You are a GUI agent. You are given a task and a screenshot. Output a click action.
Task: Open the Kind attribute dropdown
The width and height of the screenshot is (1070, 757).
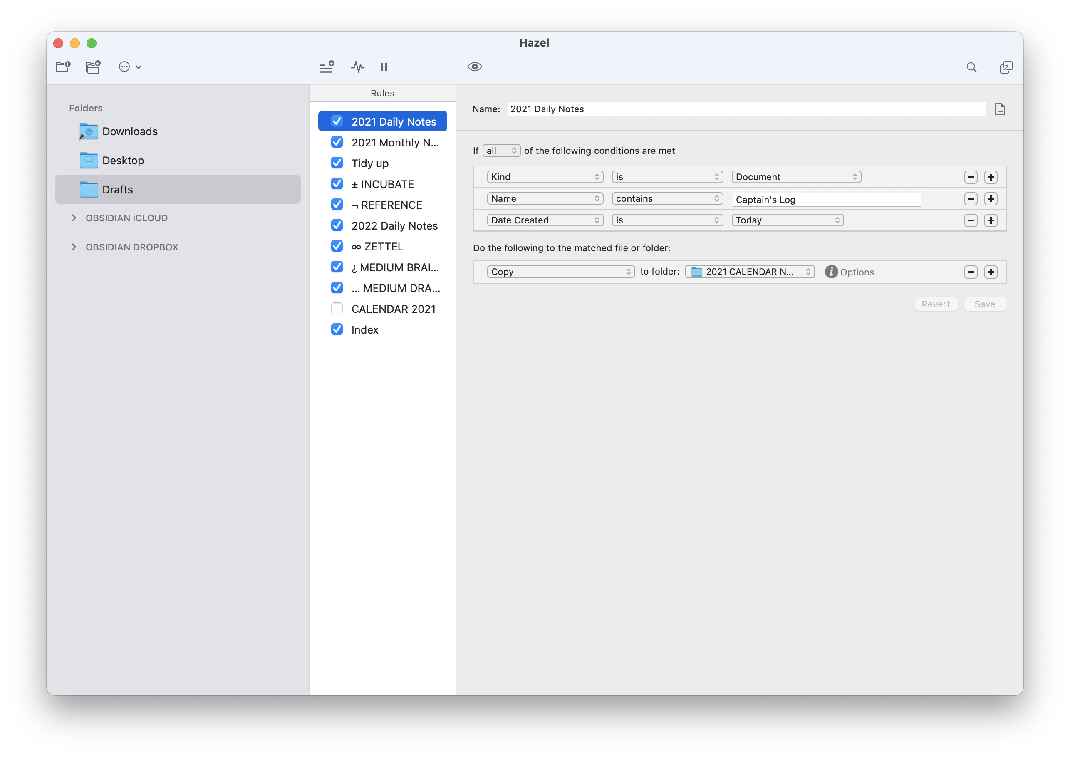pos(545,177)
